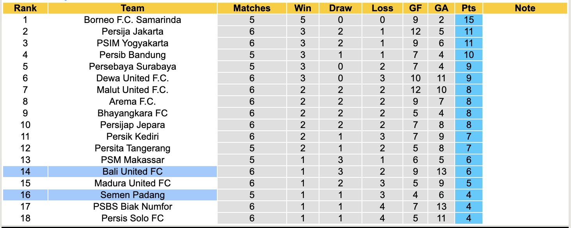Click Borneo's 15 points cell
571x228 pixels.
coord(468,20)
